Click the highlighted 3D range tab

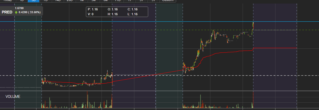coord(34,1)
